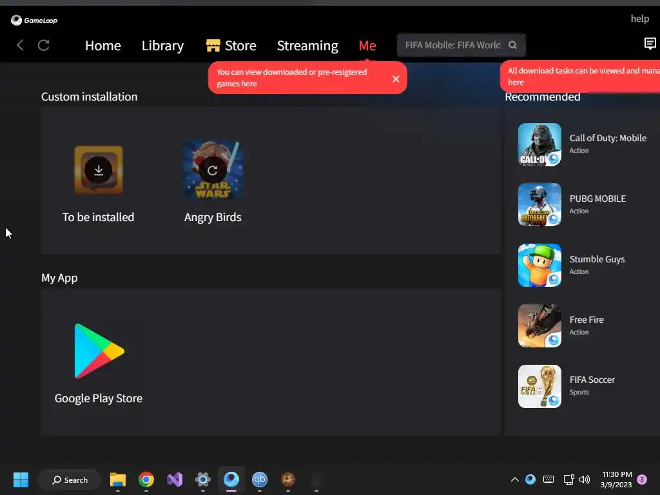
Task: Switch to the Streaming tab
Action: 307,46
